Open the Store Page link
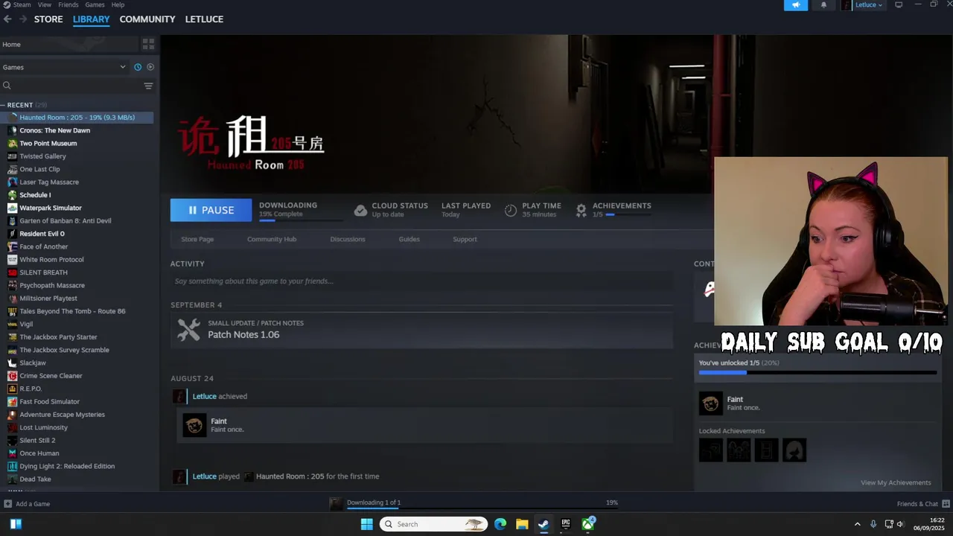This screenshot has height=536, width=953. [x=197, y=239]
